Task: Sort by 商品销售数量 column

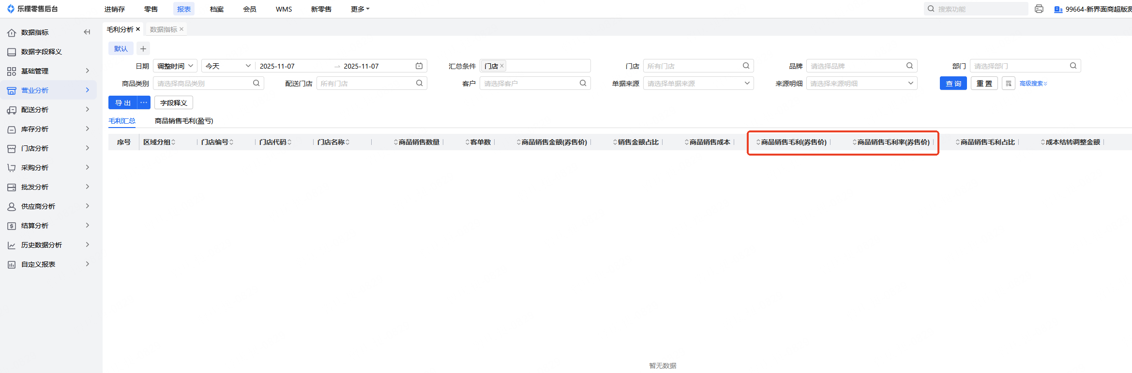Action: [x=417, y=142]
